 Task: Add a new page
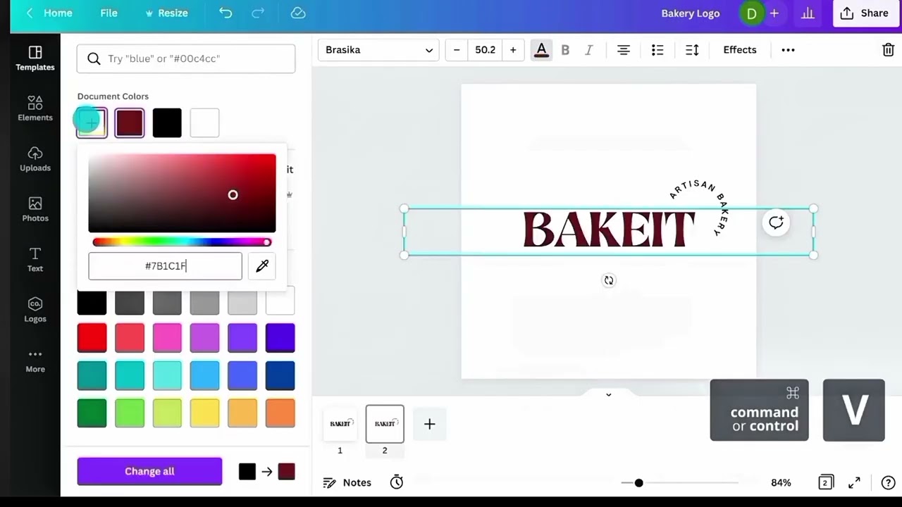click(x=429, y=424)
